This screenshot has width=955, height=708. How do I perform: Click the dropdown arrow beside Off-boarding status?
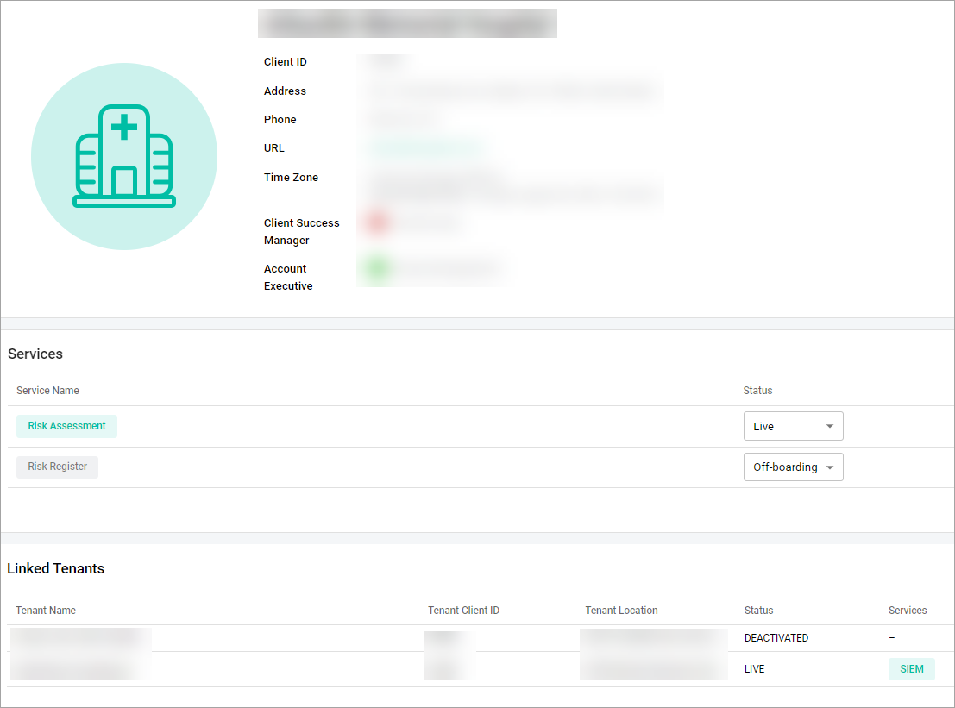828,467
